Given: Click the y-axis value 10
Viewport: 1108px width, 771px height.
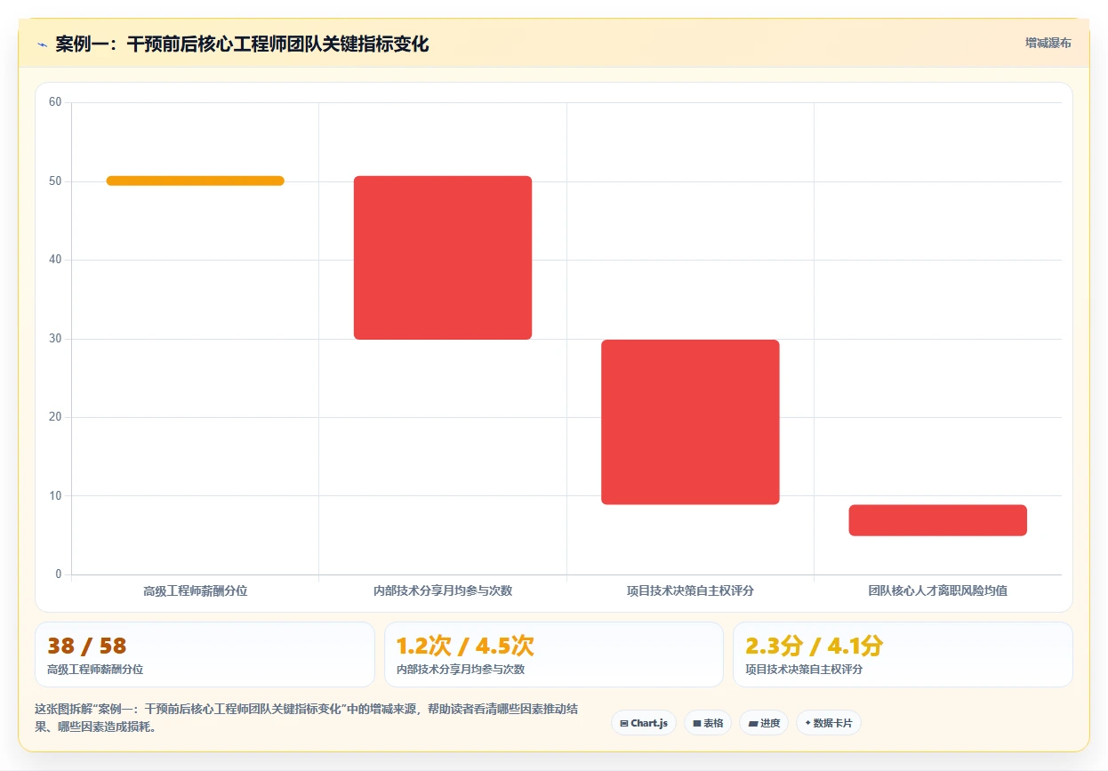Looking at the screenshot, I should [x=55, y=496].
